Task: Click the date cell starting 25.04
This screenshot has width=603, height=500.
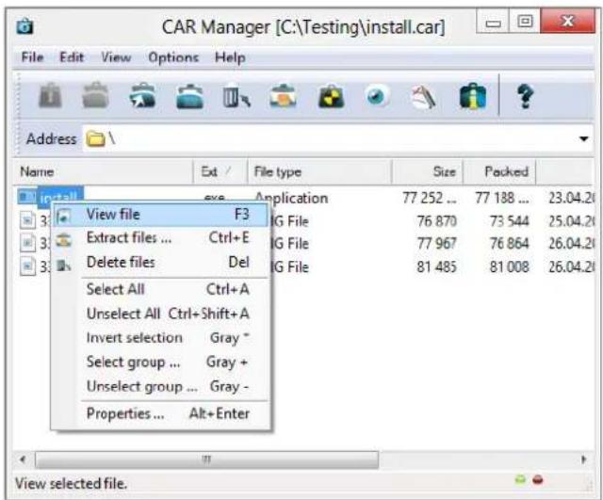Action: (572, 221)
